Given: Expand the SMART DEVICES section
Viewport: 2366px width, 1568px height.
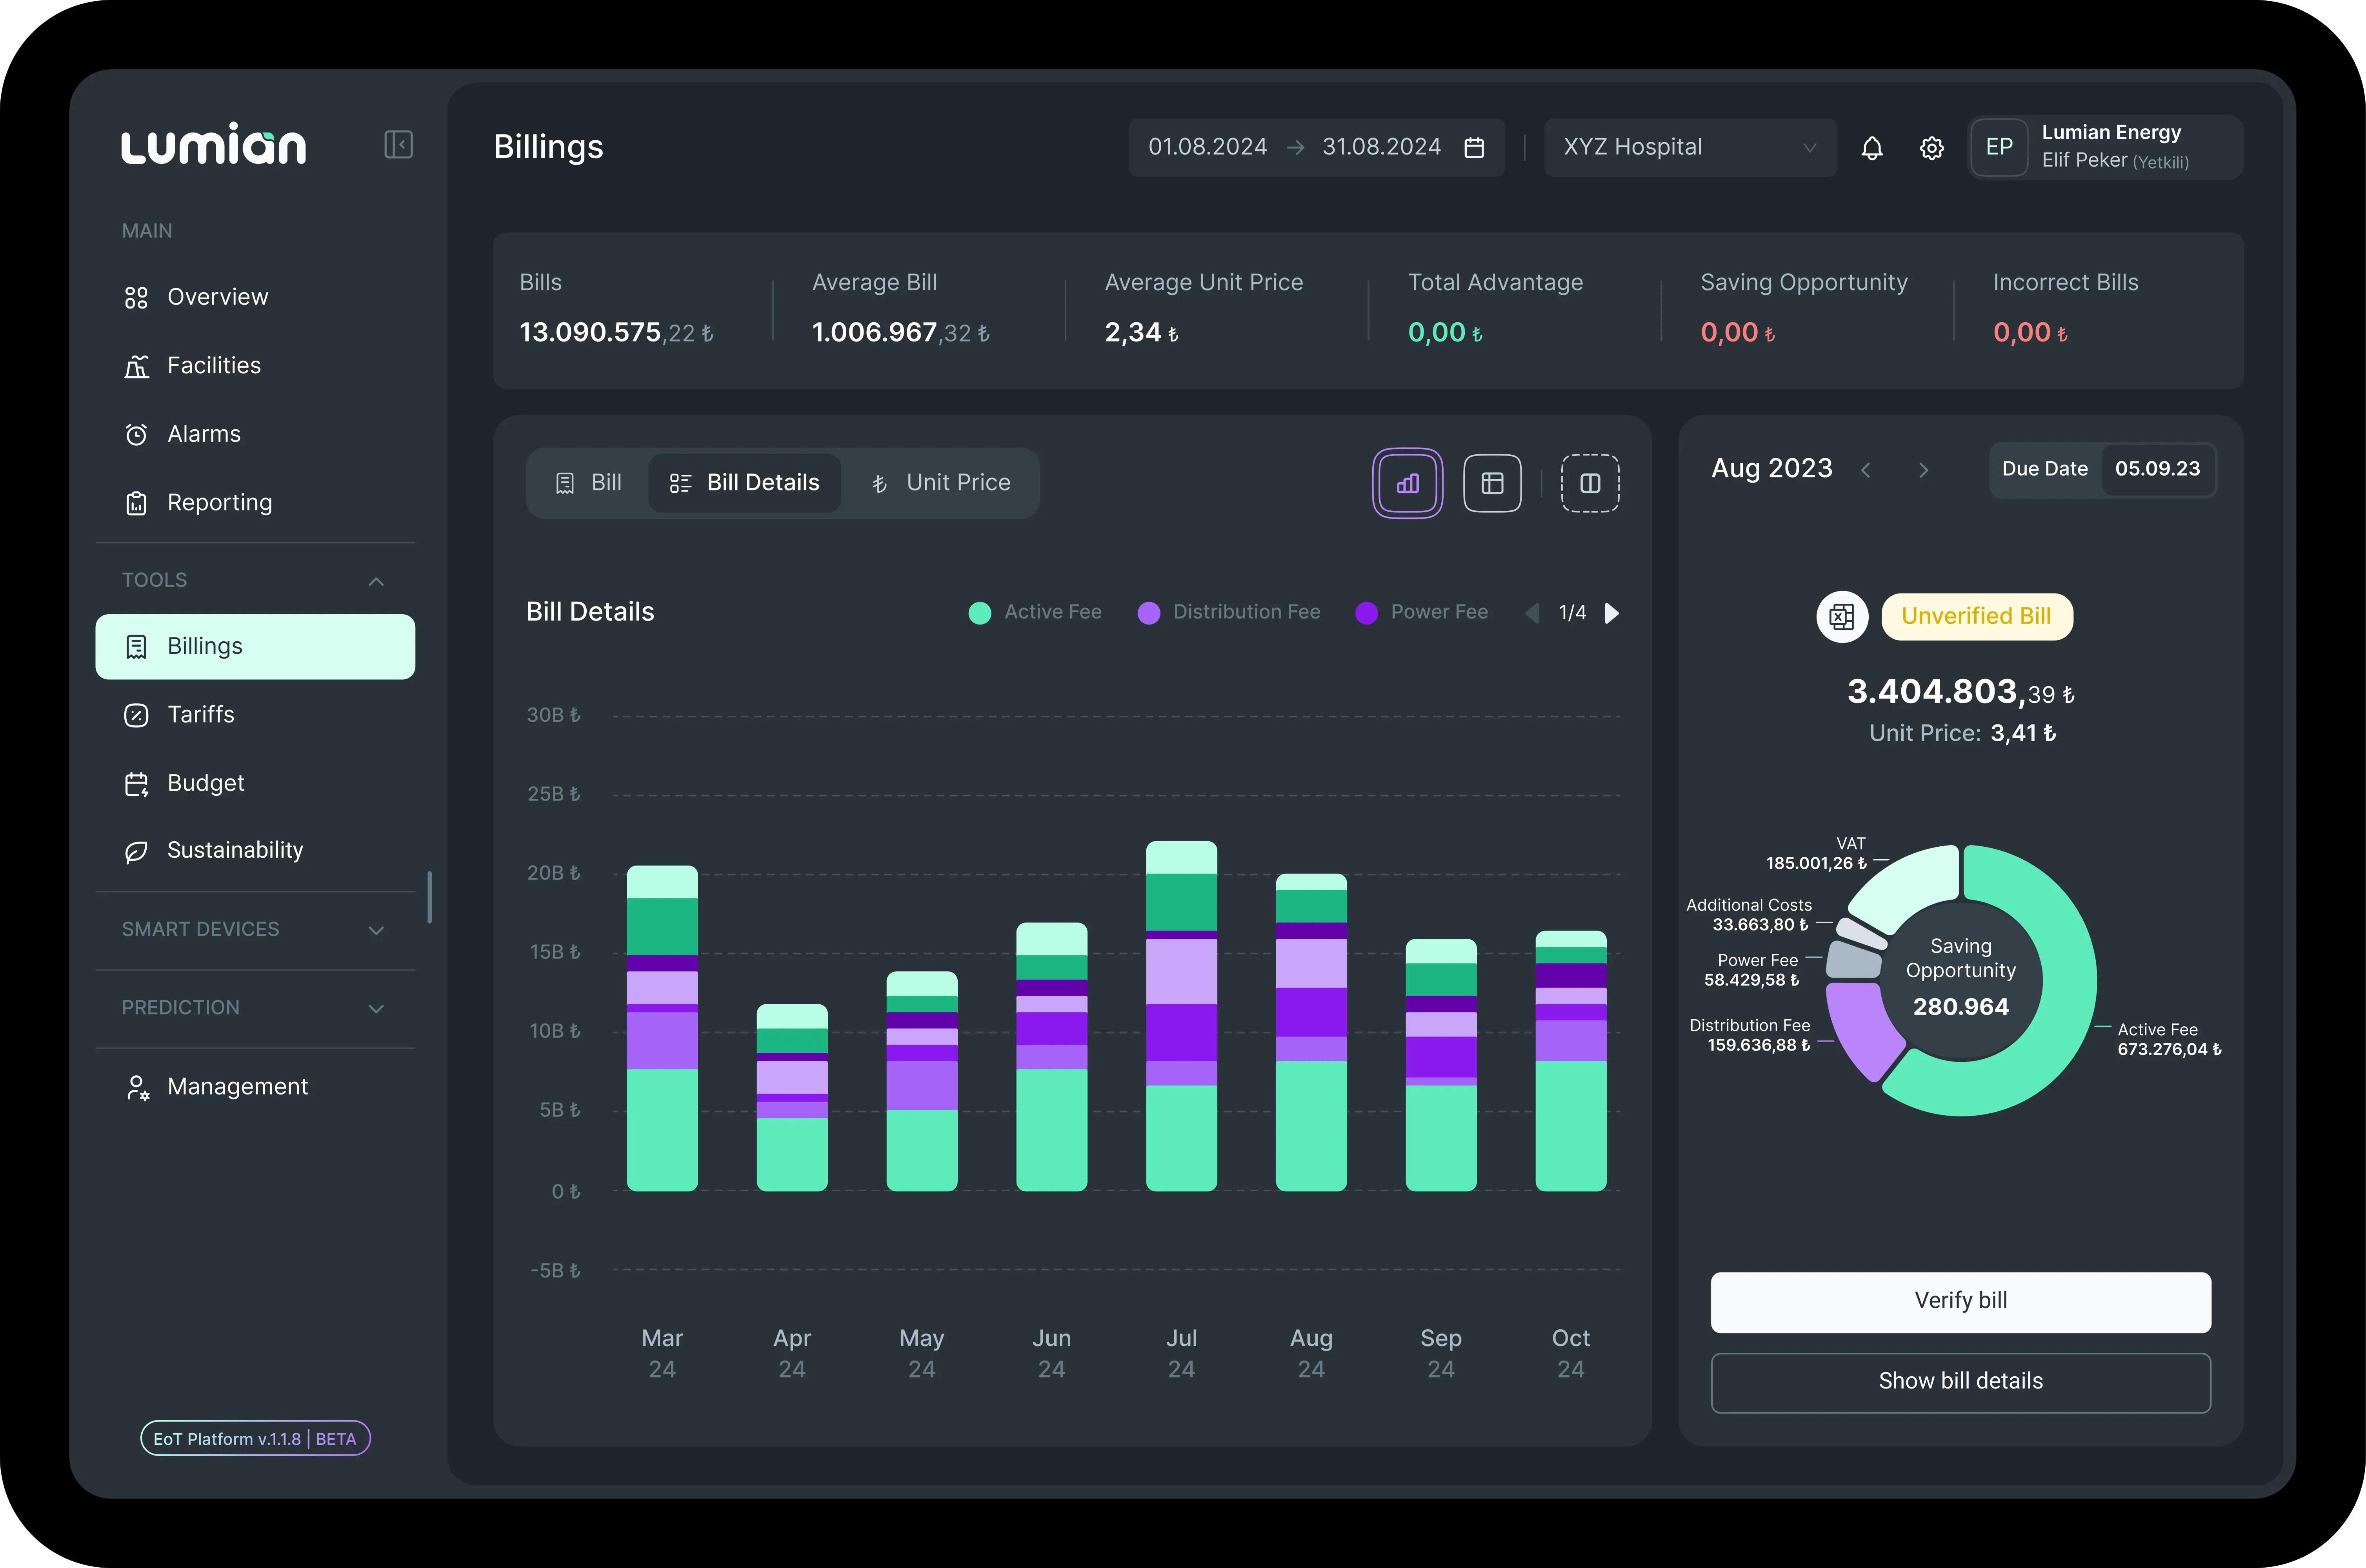Looking at the screenshot, I should (376, 930).
